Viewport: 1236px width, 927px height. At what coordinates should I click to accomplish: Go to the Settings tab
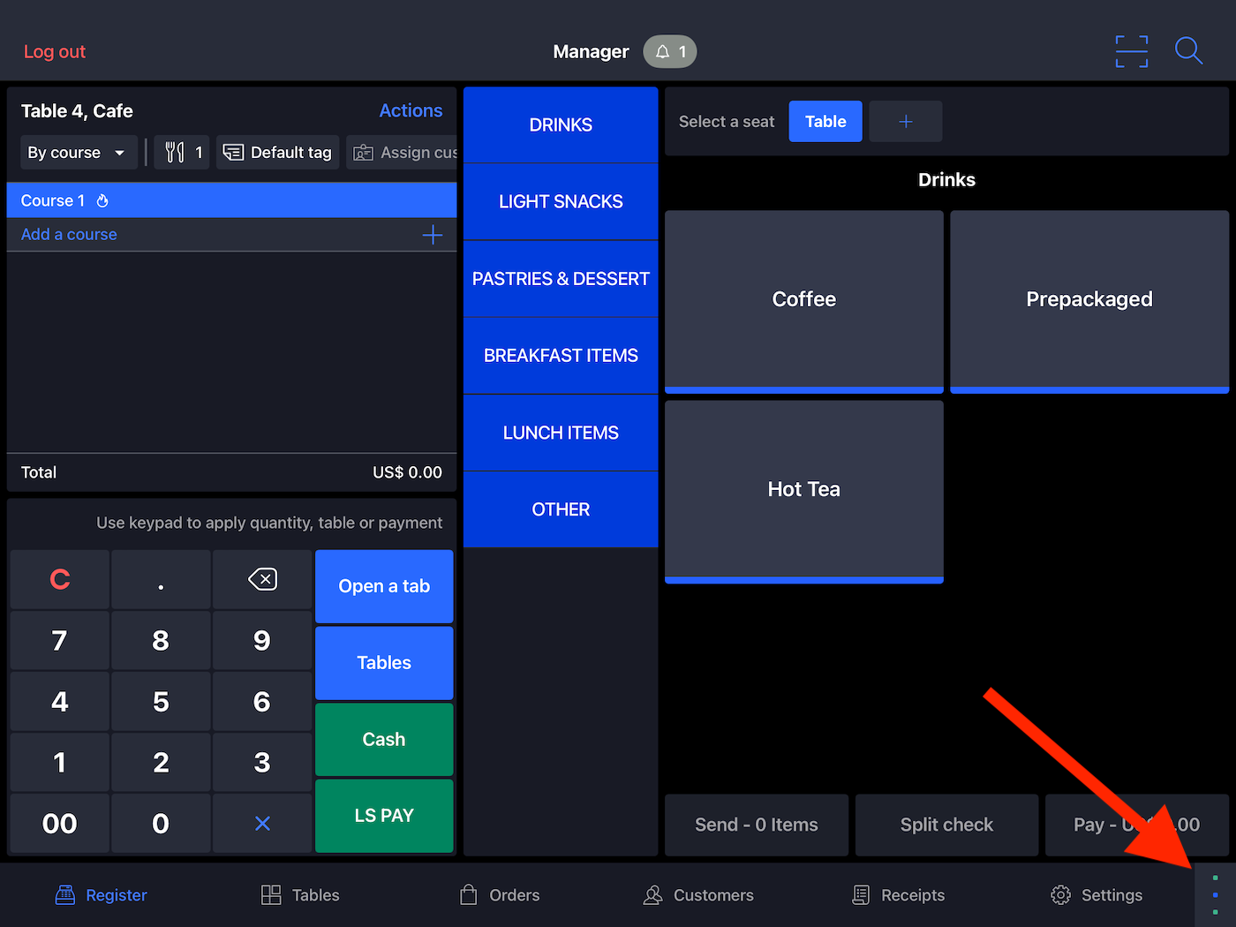tap(1097, 895)
